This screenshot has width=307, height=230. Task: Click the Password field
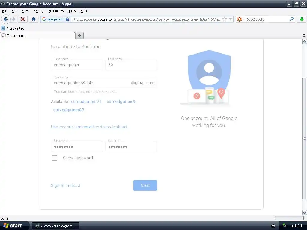point(77,146)
